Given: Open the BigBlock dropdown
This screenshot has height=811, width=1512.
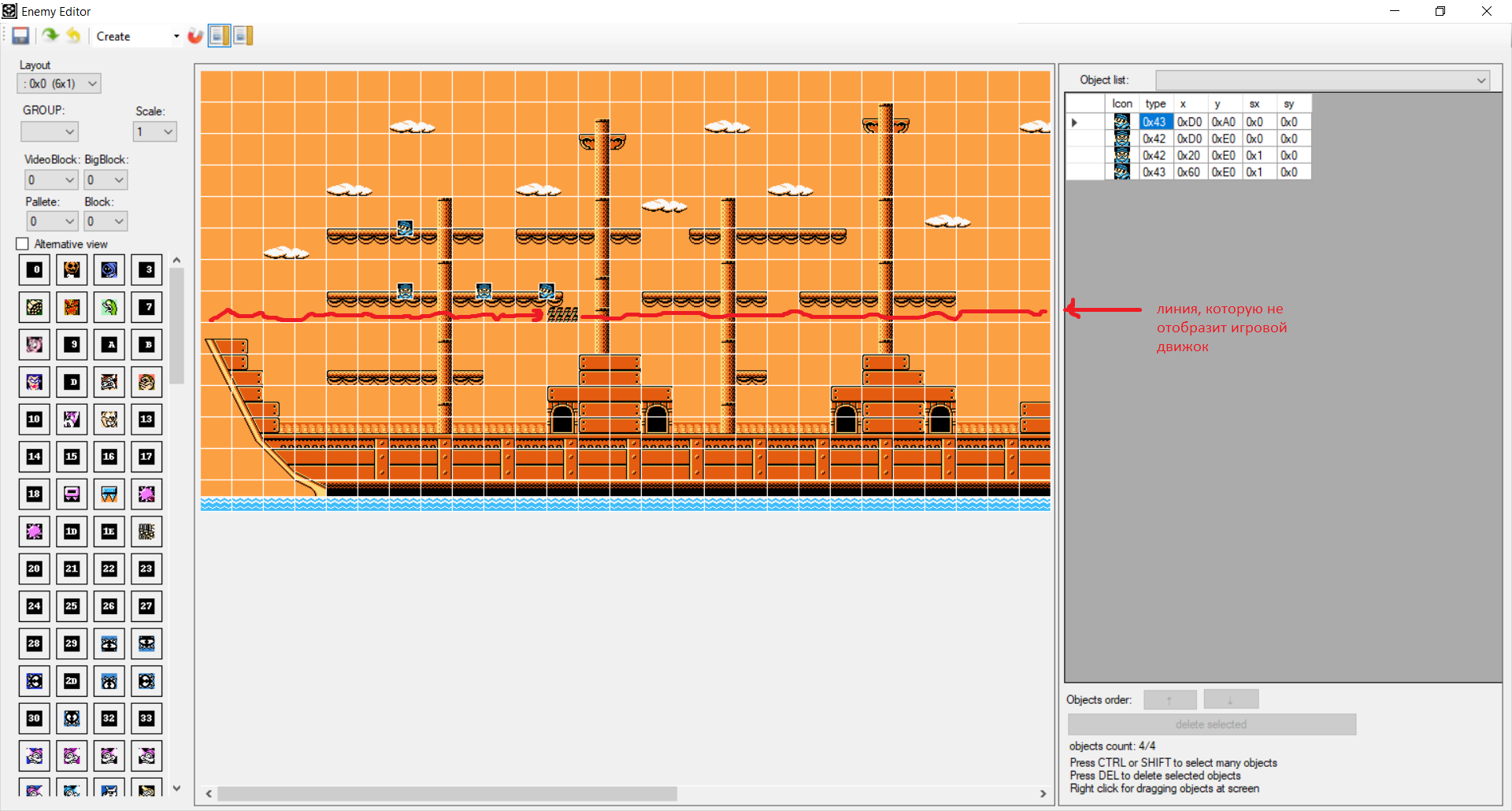Looking at the screenshot, I should click(x=106, y=180).
